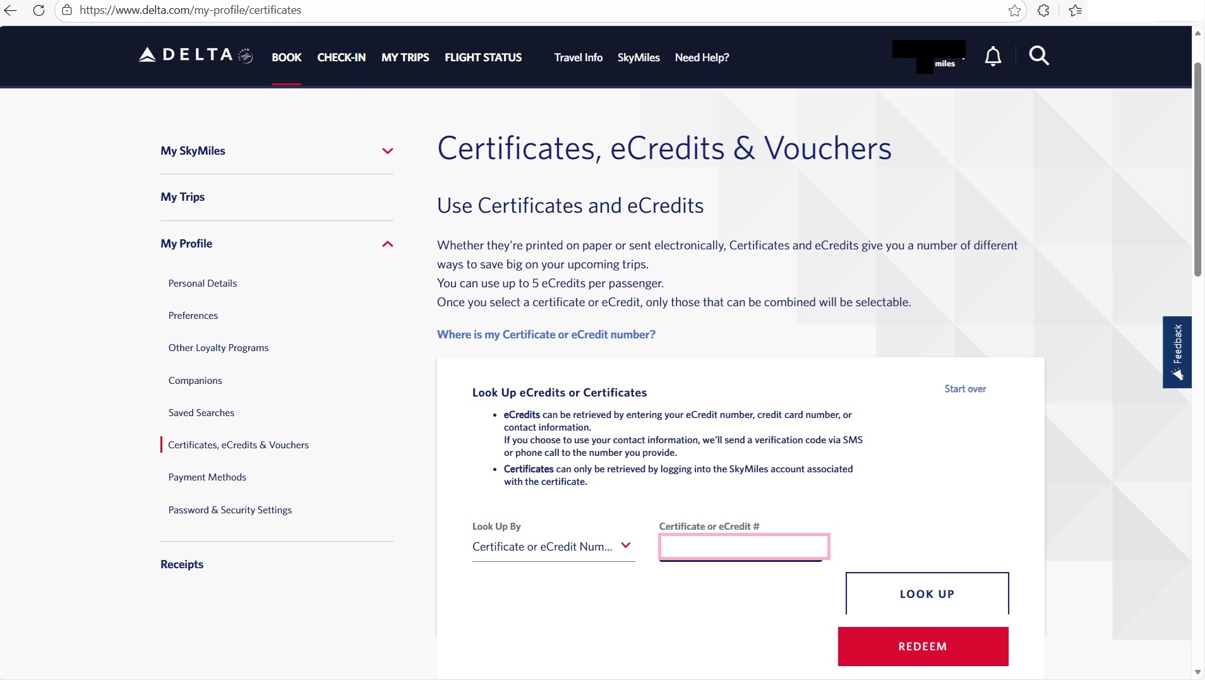The height and width of the screenshot is (680, 1205).
Task: Open FLIGHT STATUS navigation item
Action: click(483, 57)
